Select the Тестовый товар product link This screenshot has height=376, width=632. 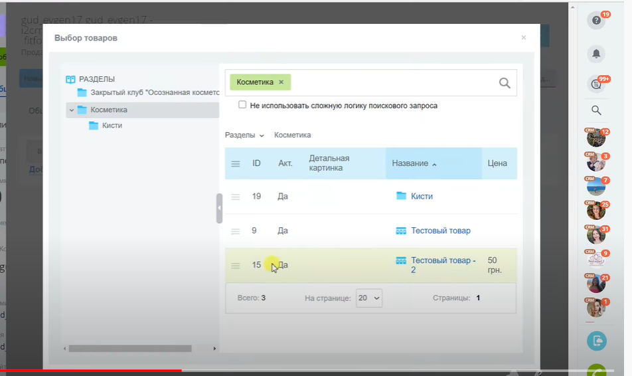(441, 231)
